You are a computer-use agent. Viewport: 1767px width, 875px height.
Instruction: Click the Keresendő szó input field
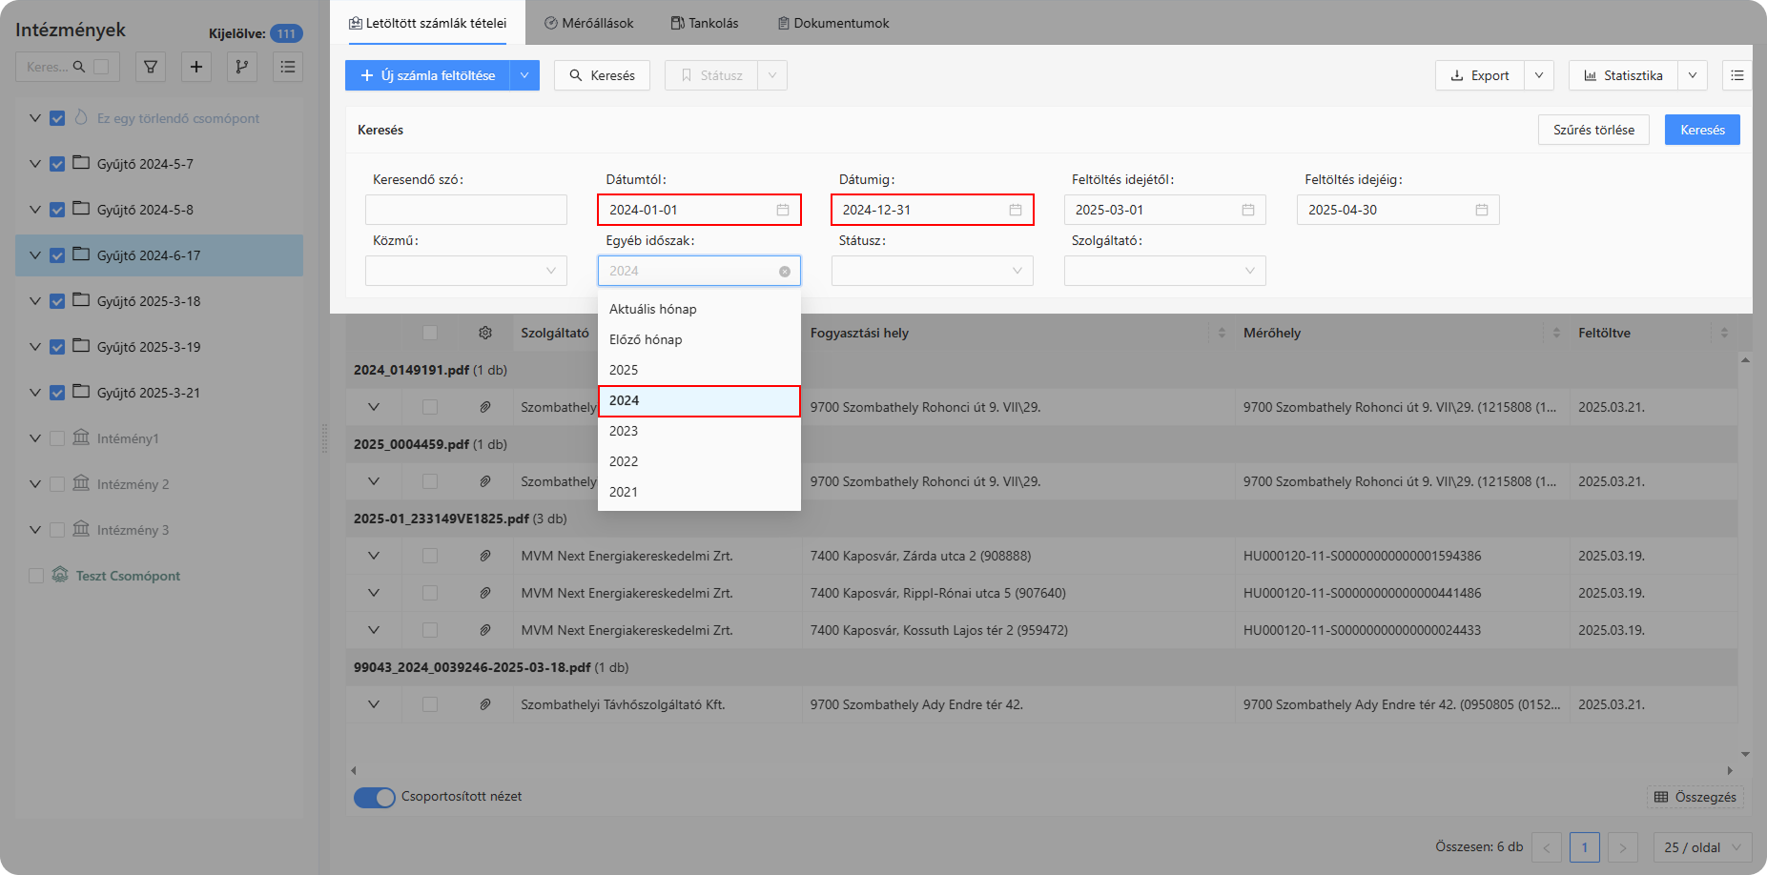coord(466,210)
